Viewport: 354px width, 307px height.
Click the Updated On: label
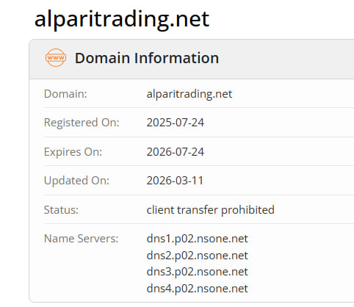(76, 181)
